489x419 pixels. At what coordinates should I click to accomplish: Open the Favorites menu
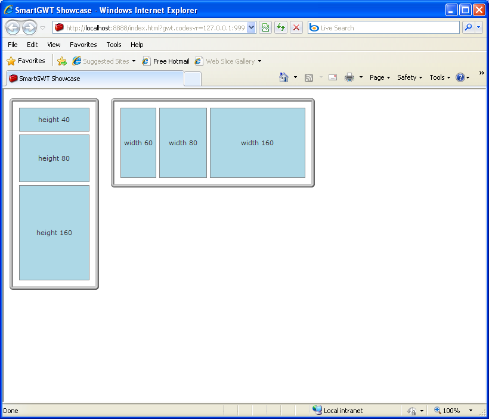coord(83,45)
